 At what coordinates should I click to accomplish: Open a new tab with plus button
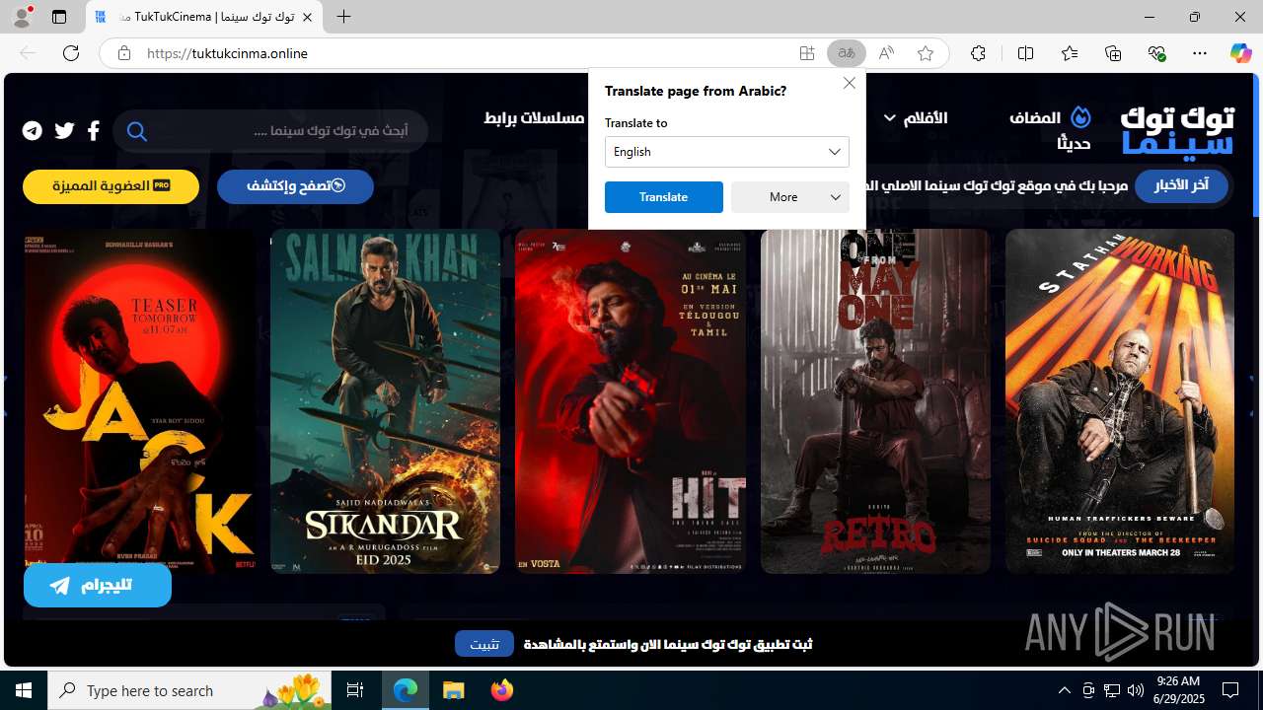coord(343,17)
